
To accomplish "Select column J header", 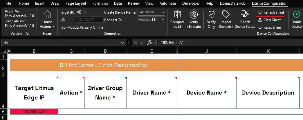I will coord(207,51).
